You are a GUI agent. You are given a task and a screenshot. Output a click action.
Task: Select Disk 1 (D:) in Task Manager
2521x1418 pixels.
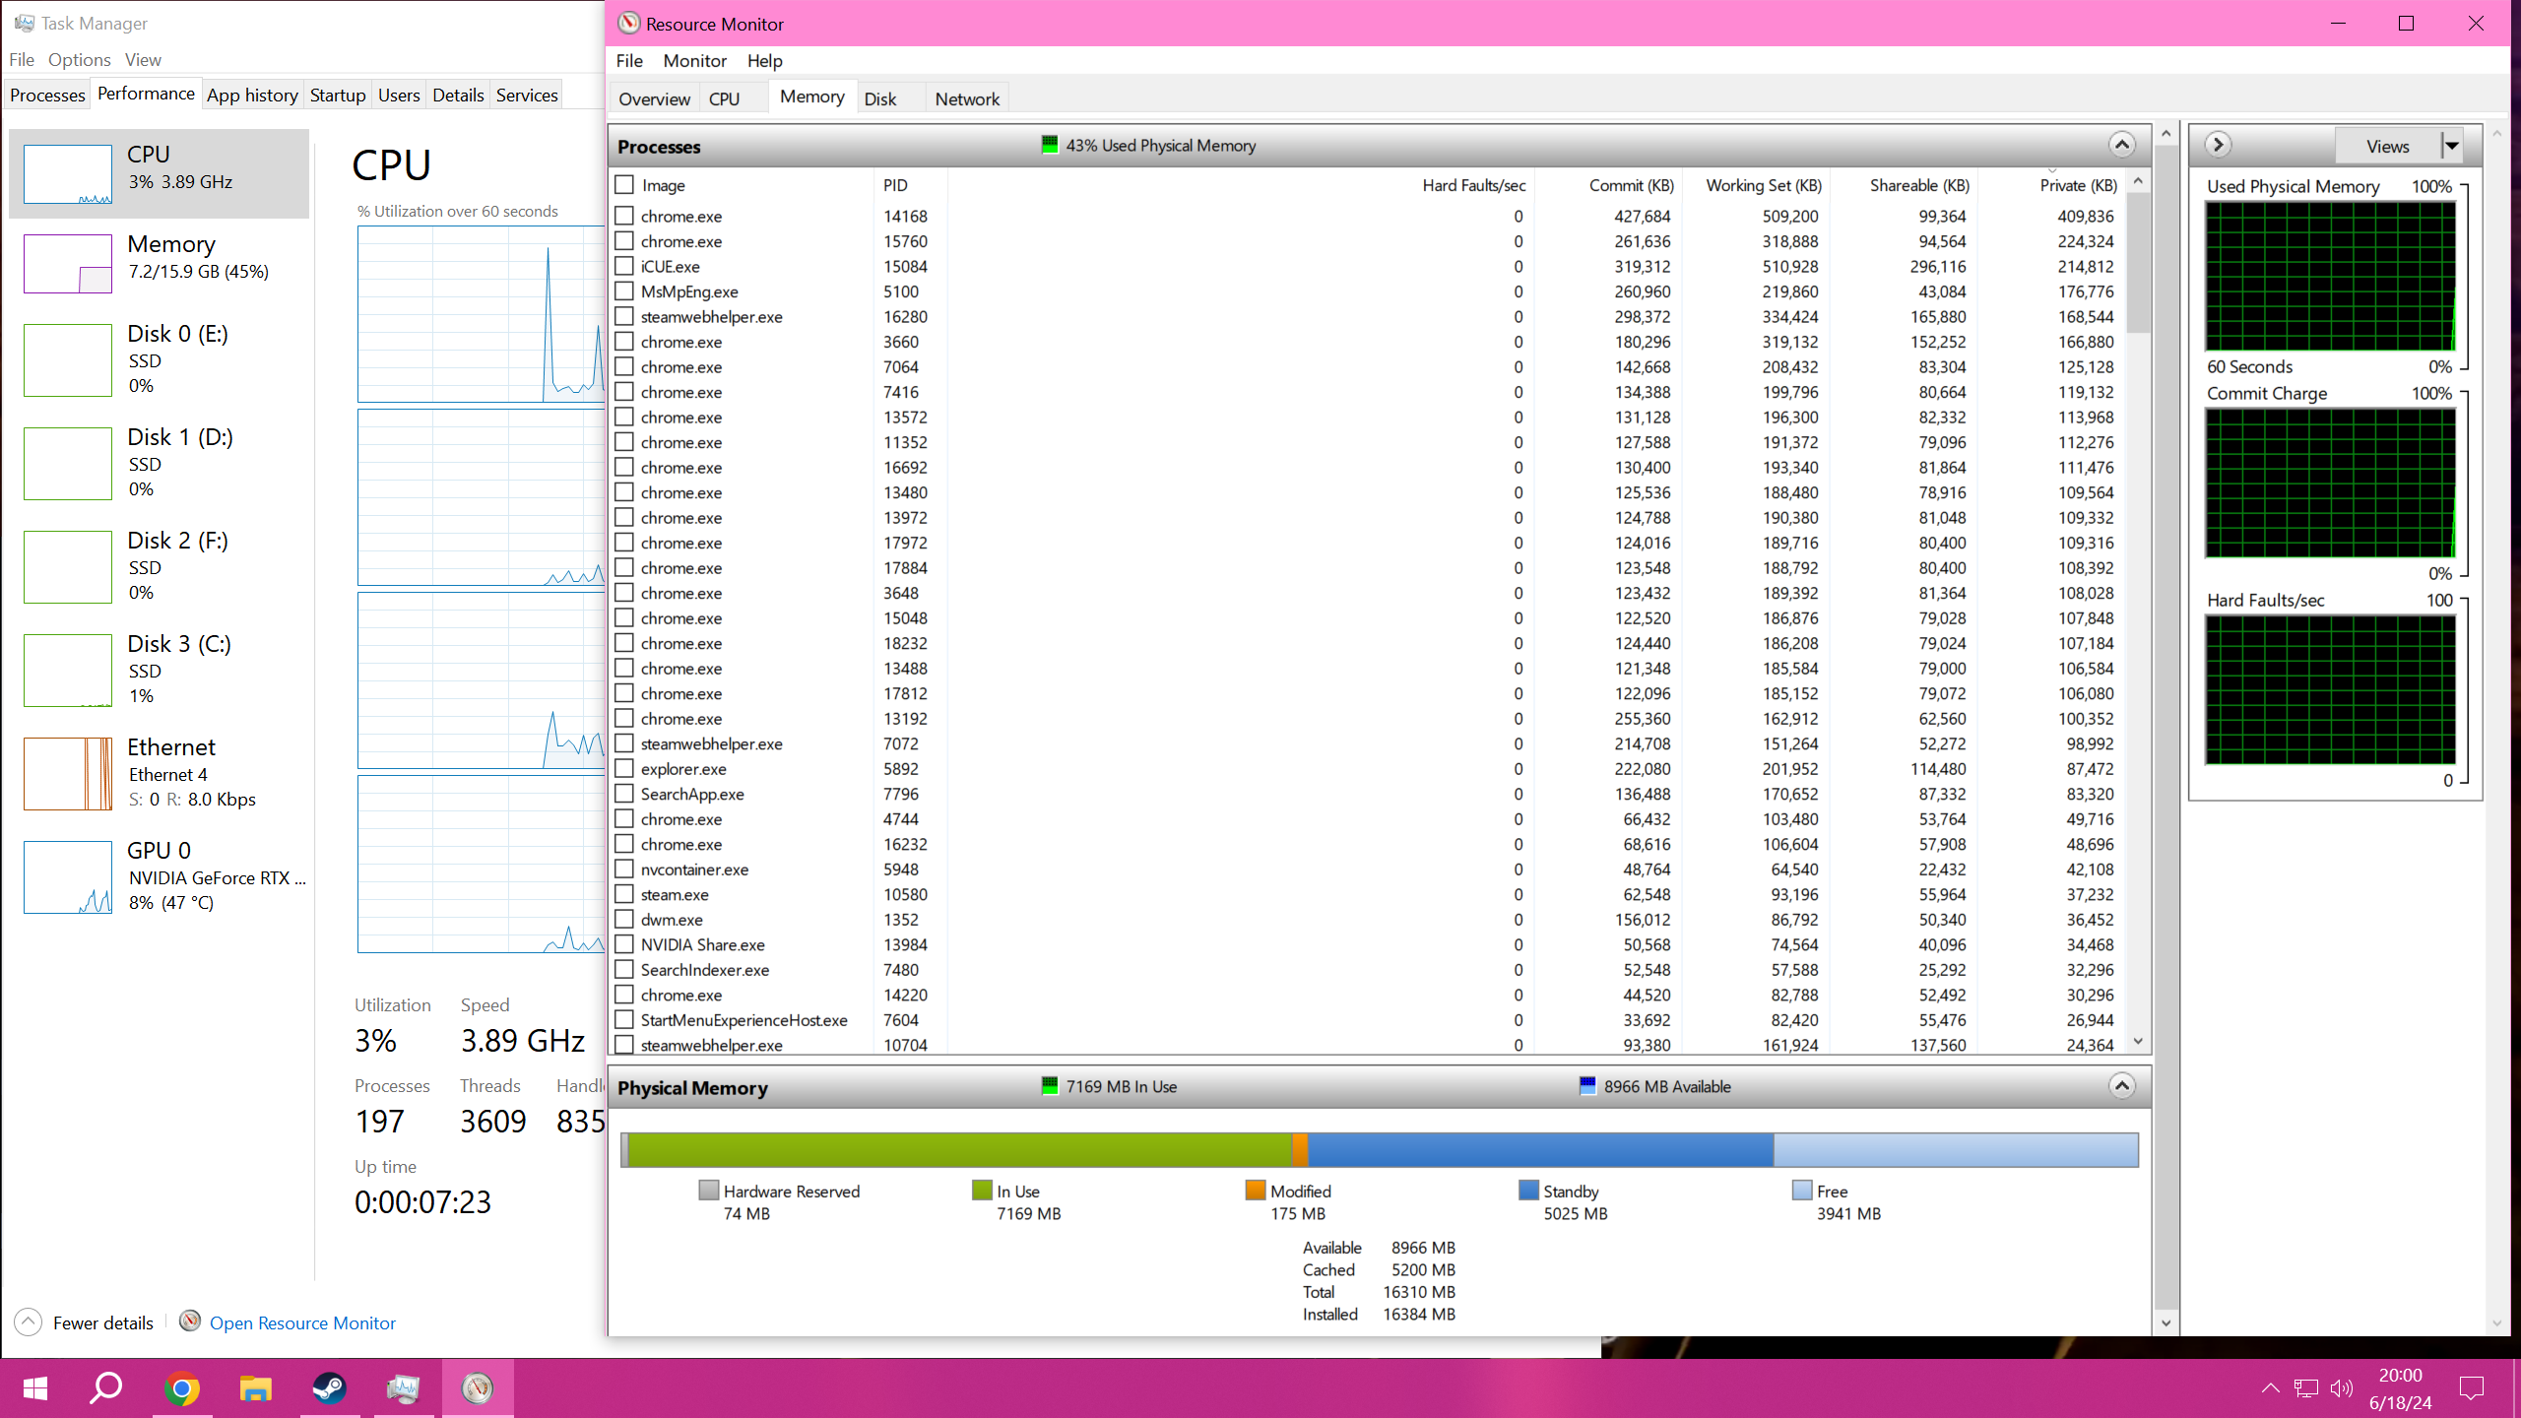(x=160, y=463)
